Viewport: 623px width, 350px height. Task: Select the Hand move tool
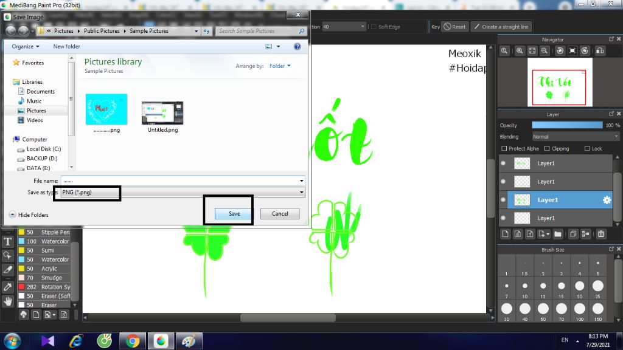click(7, 301)
